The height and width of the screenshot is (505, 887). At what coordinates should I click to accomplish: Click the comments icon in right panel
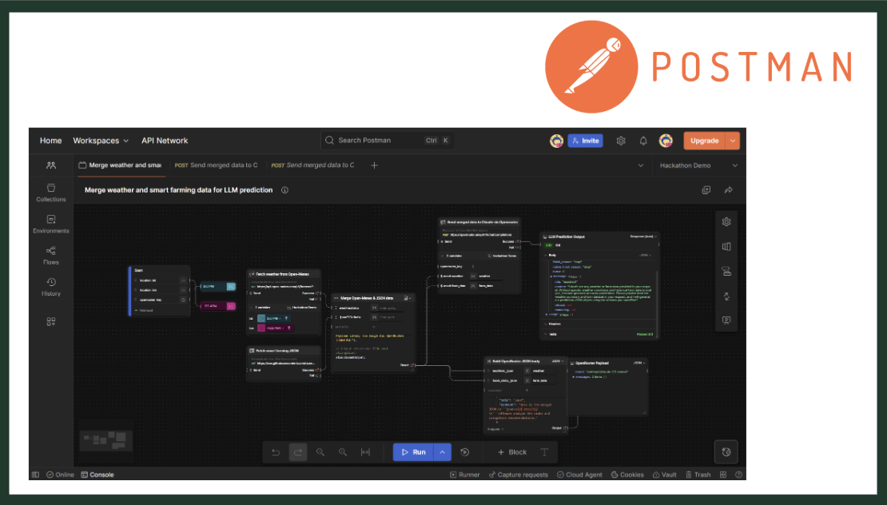[x=726, y=320]
